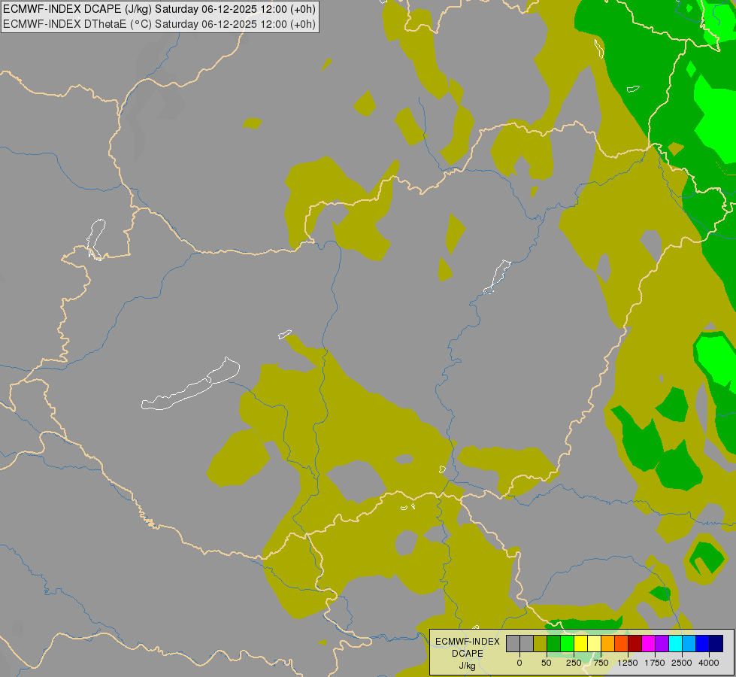
Task: Select the cyan swatch before 2500
Action: pyautogui.click(x=677, y=644)
